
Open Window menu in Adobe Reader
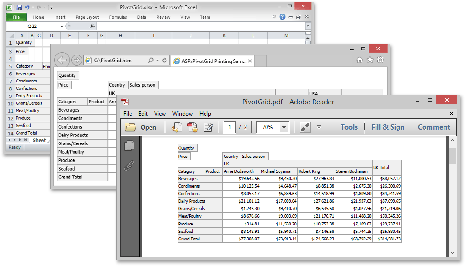(x=183, y=114)
